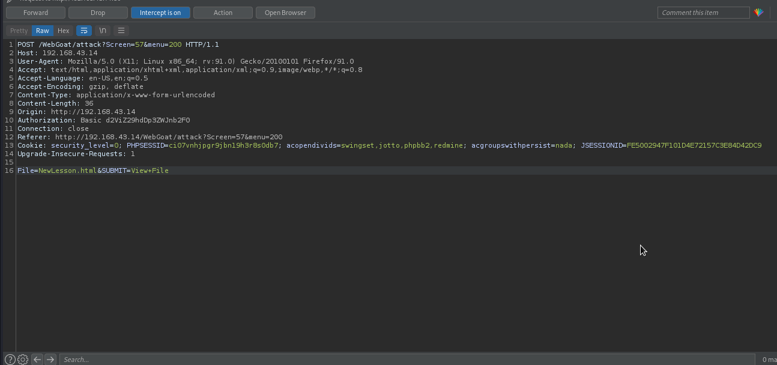Viewport: 777px width, 365px height.
Task: Click the Content-Length: 36 line
Action: pyautogui.click(x=55, y=103)
